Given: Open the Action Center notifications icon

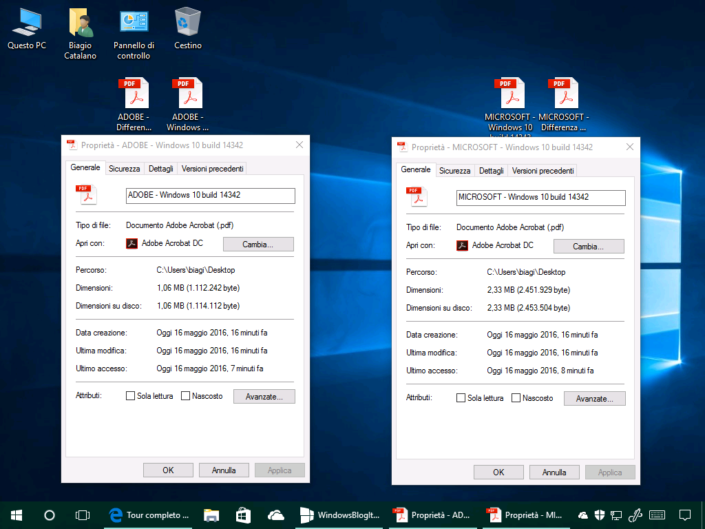Looking at the screenshot, I should coord(685,515).
